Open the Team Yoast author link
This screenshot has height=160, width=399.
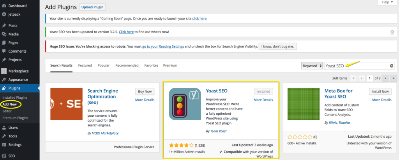pos(218,131)
